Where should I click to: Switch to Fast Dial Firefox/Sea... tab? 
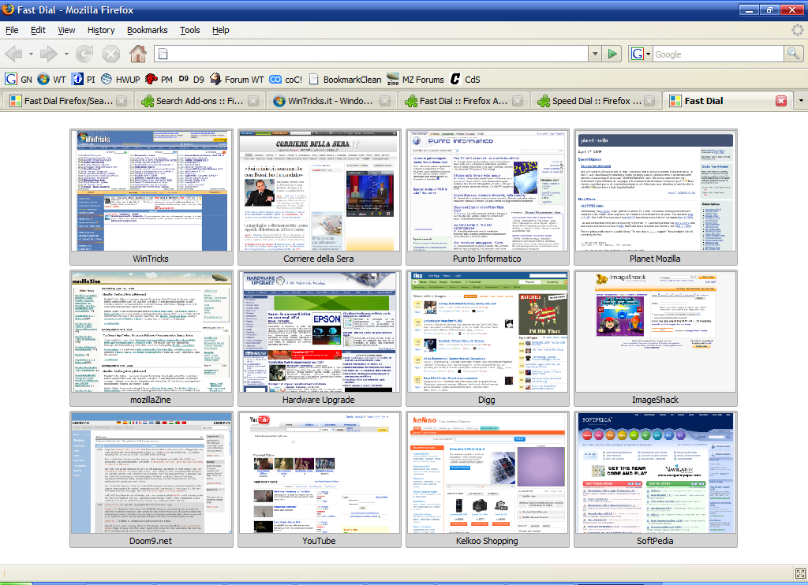tap(67, 101)
